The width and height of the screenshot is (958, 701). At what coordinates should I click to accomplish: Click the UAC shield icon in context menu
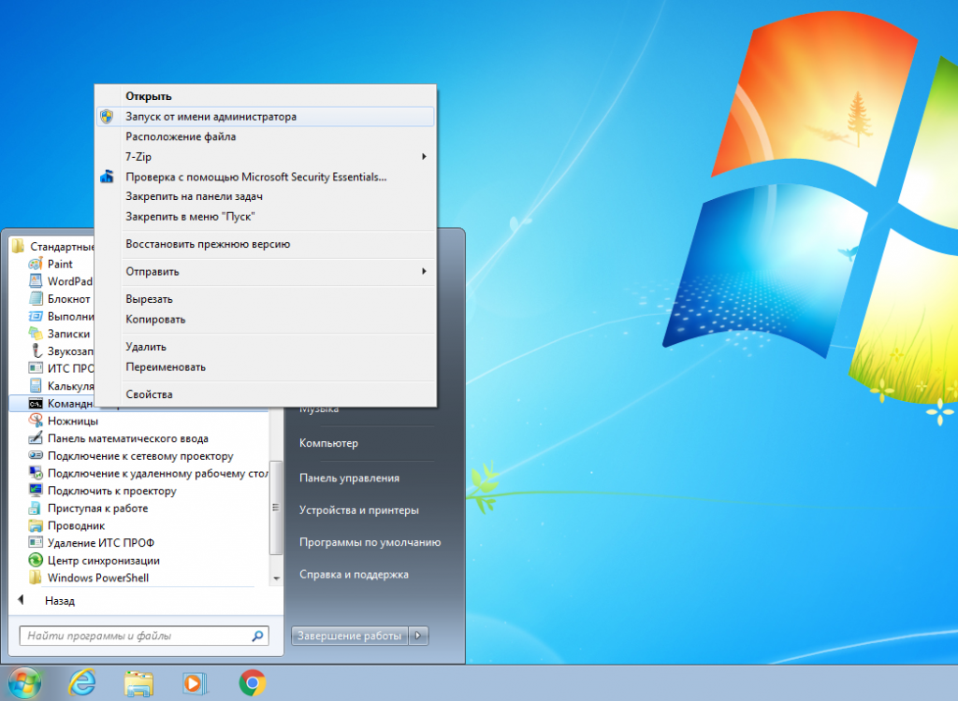click(x=107, y=117)
